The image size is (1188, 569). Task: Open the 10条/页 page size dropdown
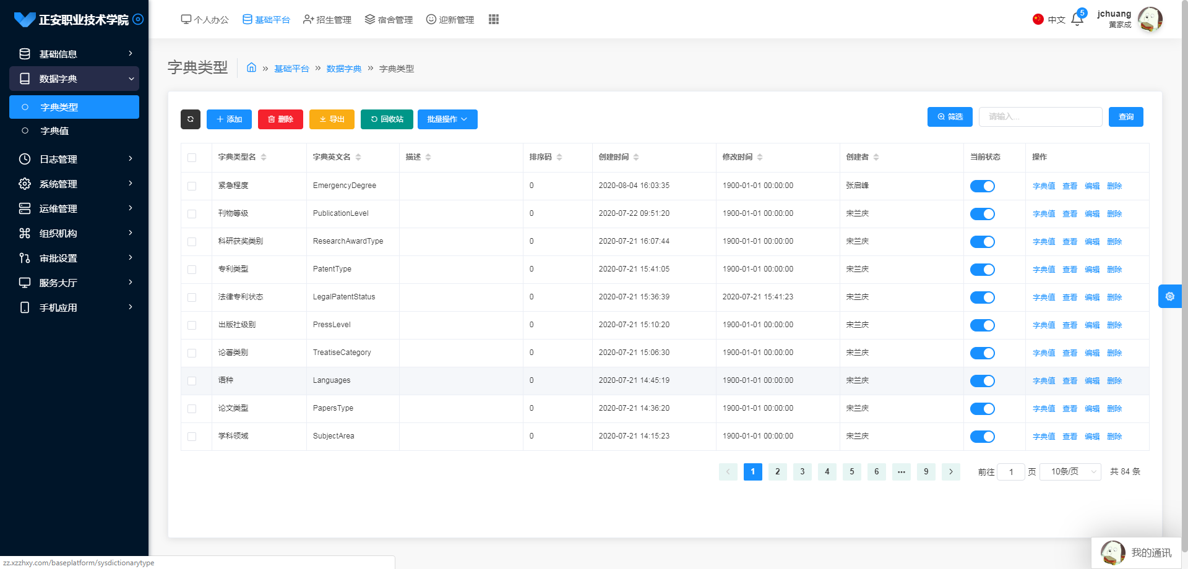[x=1070, y=472]
